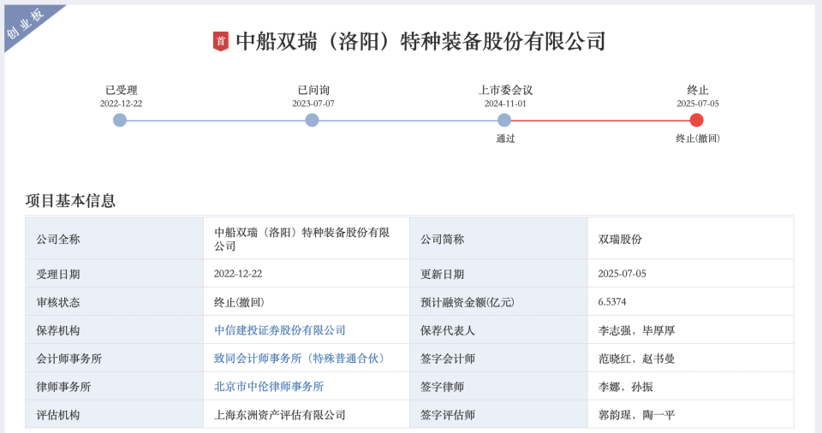Click the 签字会计师 label cell

(x=498, y=359)
